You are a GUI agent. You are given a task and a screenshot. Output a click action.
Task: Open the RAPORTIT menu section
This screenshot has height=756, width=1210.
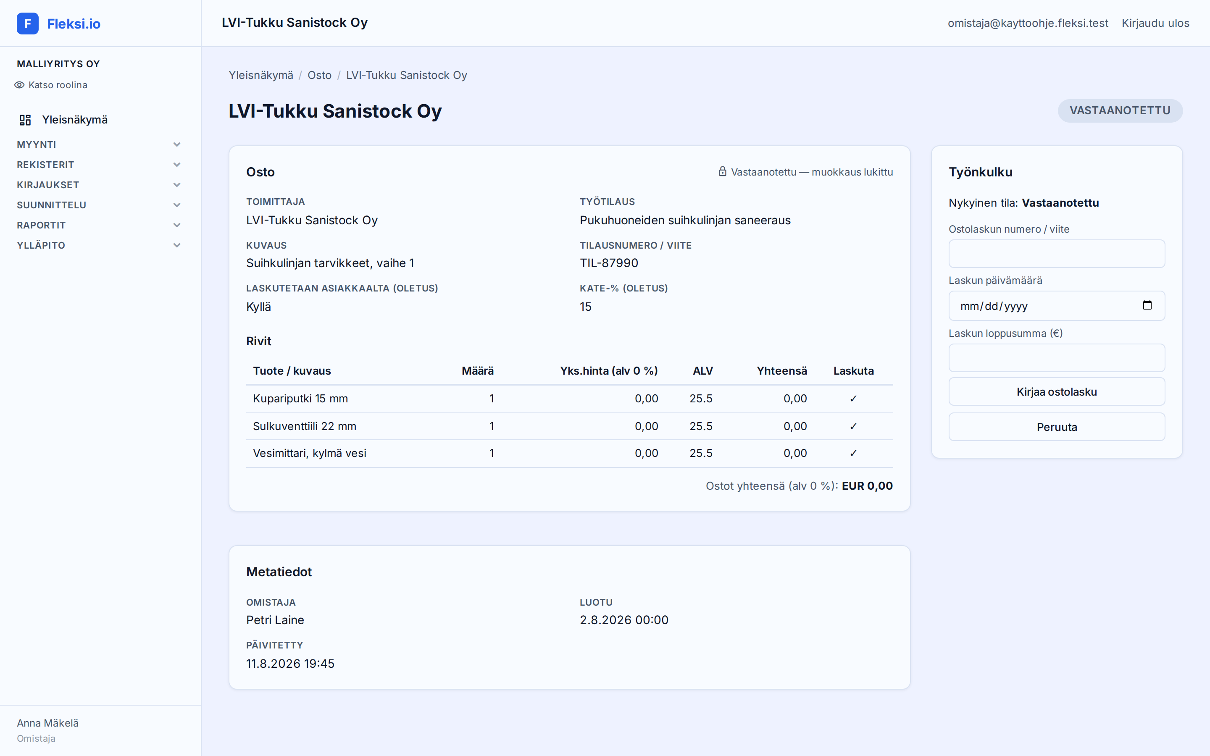pos(99,225)
